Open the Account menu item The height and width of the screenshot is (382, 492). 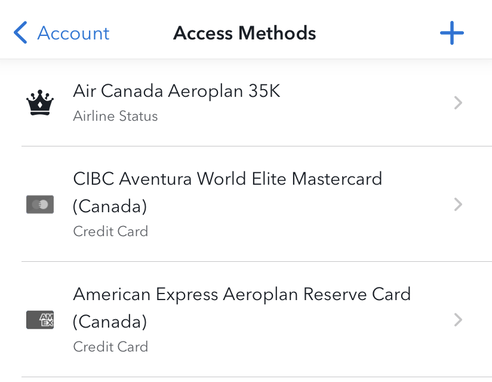click(73, 33)
